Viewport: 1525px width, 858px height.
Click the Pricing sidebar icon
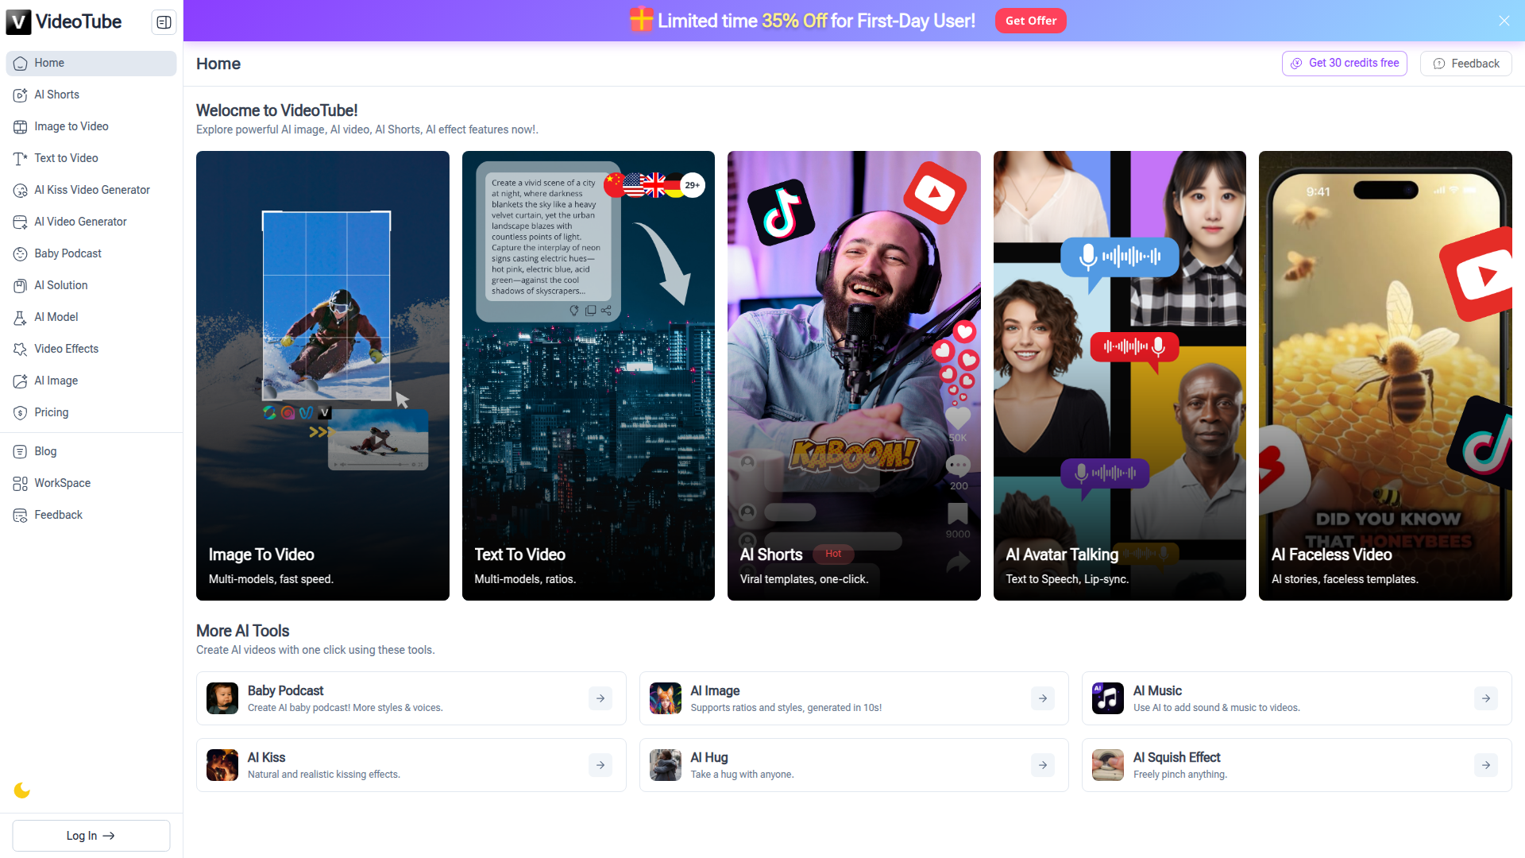click(x=21, y=413)
